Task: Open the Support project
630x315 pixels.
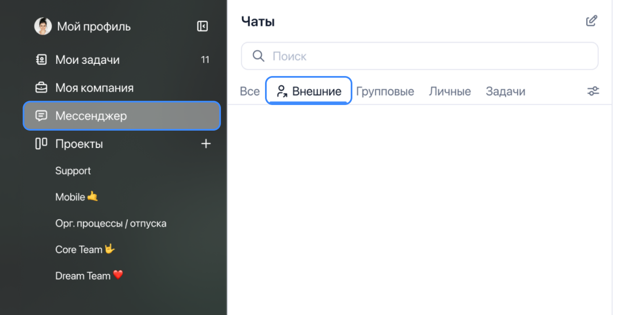Action: pos(73,171)
